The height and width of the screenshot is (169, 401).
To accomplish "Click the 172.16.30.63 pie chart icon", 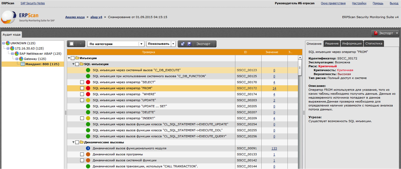I will [12, 48].
